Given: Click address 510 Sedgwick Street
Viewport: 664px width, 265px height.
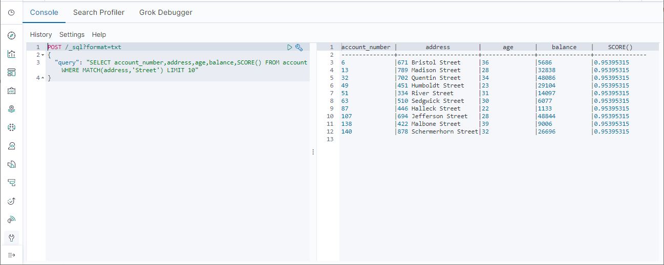Looking at the screenshot, I should (x=431, y=101).
